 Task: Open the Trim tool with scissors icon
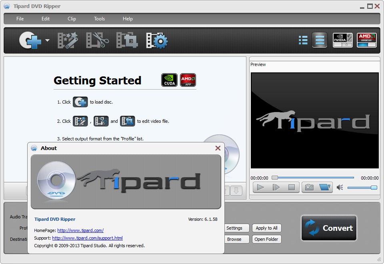(x=97, y=40)
